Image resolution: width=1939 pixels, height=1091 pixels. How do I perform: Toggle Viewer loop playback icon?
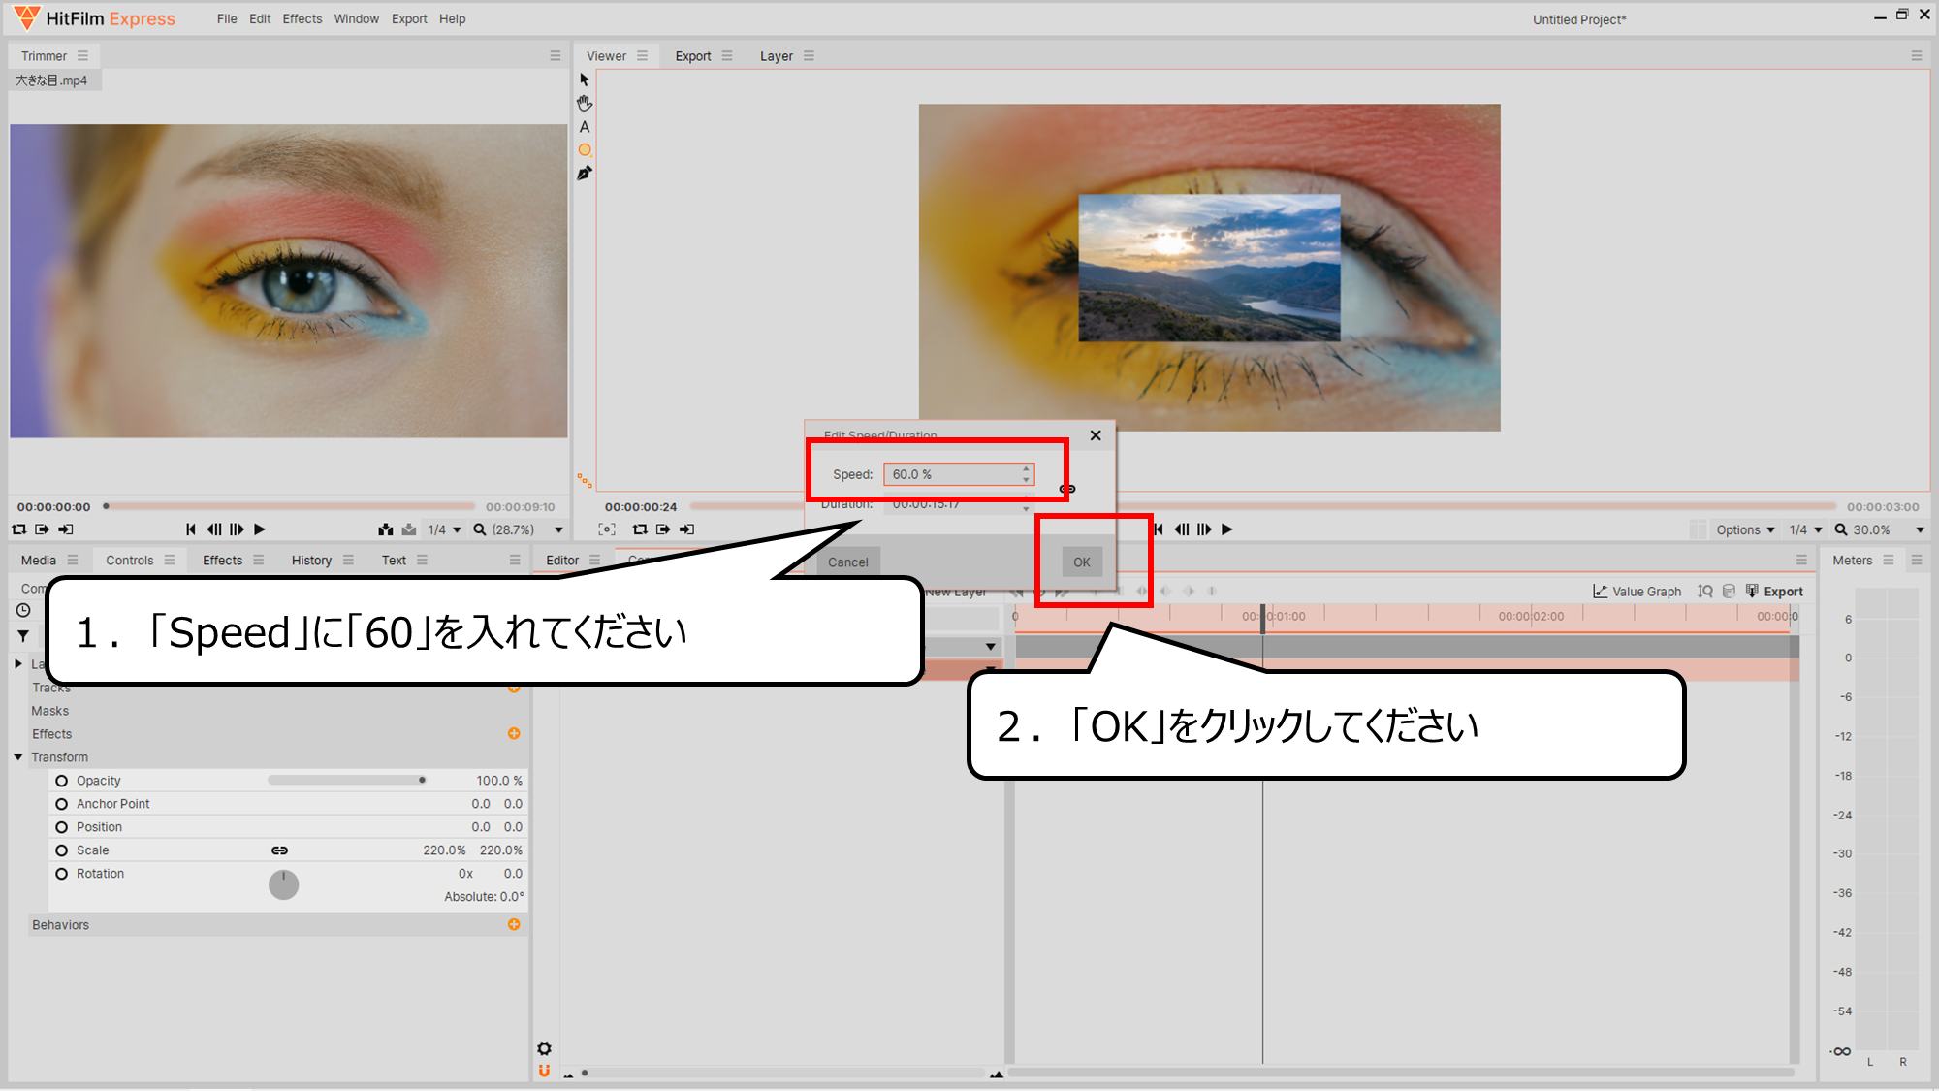click(640, 529)
